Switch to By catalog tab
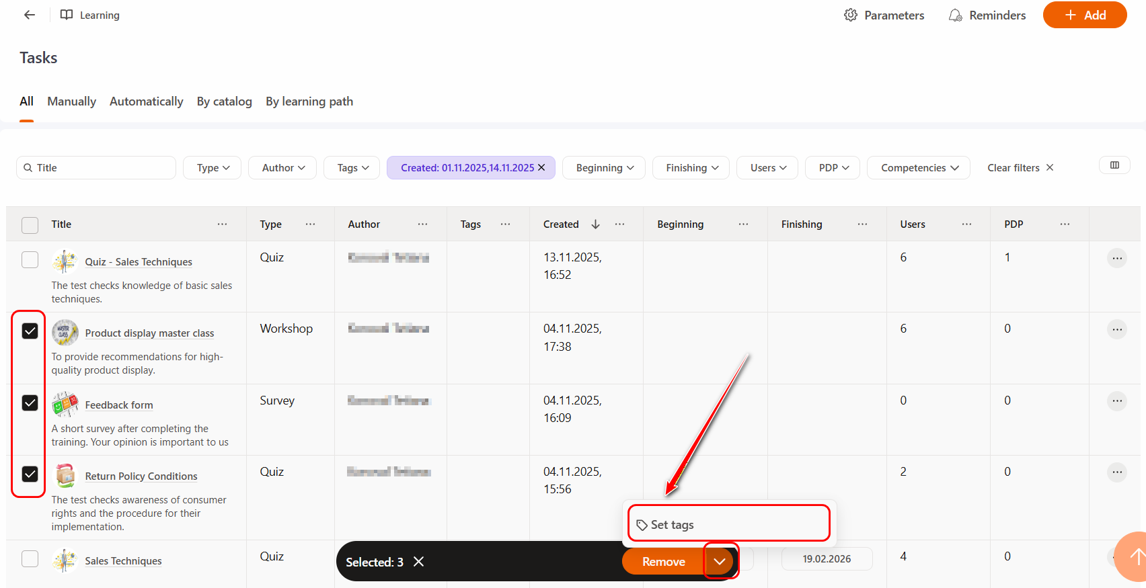1146x588 pixels. point(225,101)
